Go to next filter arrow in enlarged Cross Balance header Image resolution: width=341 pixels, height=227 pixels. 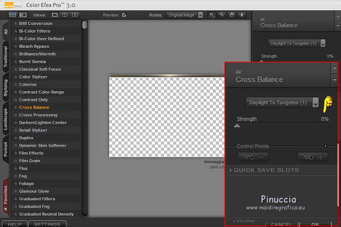pos(335,80)
